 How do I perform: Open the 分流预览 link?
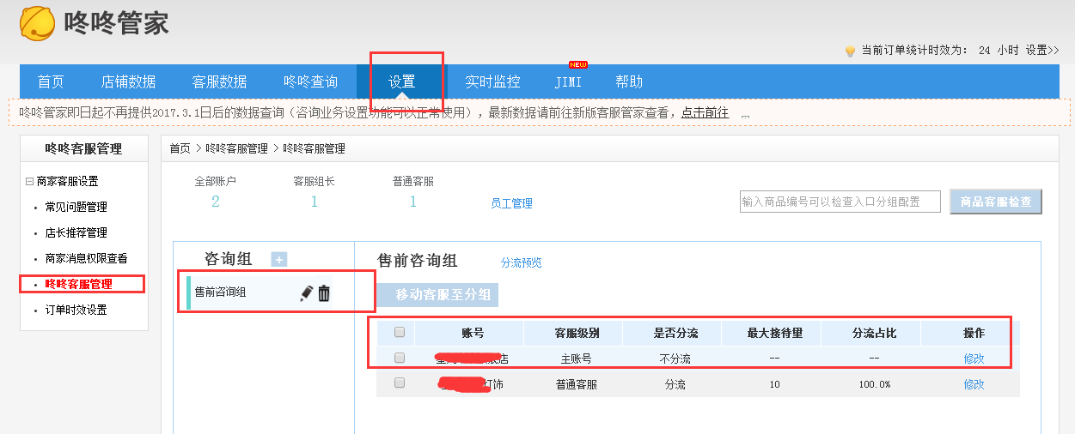tap(522, 263)
